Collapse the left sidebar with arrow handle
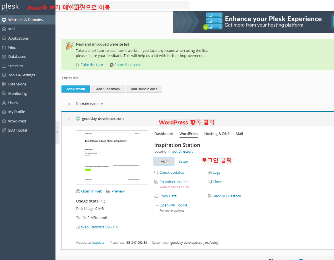Image resolution: width=334 pixels, height=260 pixels. coord(57,132)
